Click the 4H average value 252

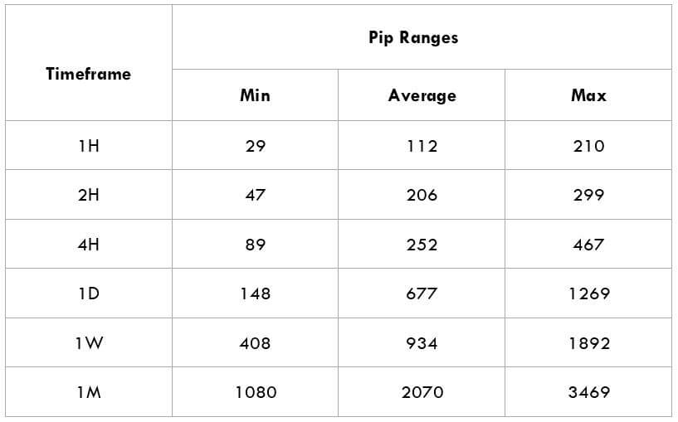pyautogui.click(x=422, y=245)
